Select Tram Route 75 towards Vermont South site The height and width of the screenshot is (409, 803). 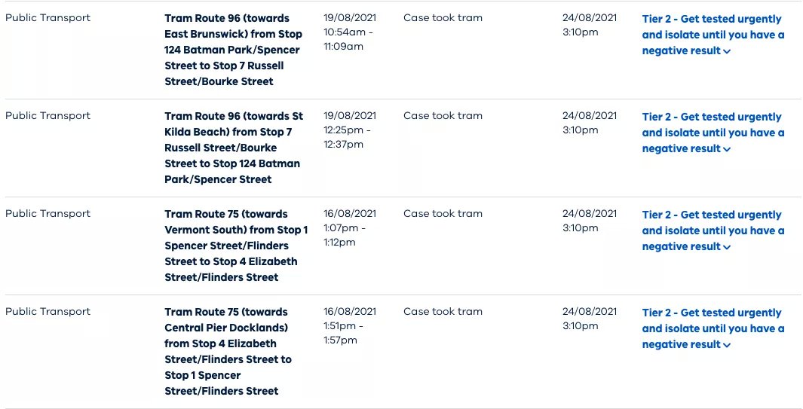click(236, 246)
